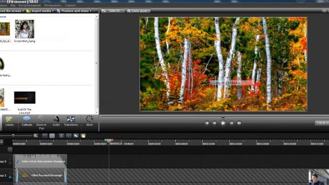The height and width of the screenshot is (185, 329).
Task: Click the preview scrubber bar handle
Action: [223, 117]
